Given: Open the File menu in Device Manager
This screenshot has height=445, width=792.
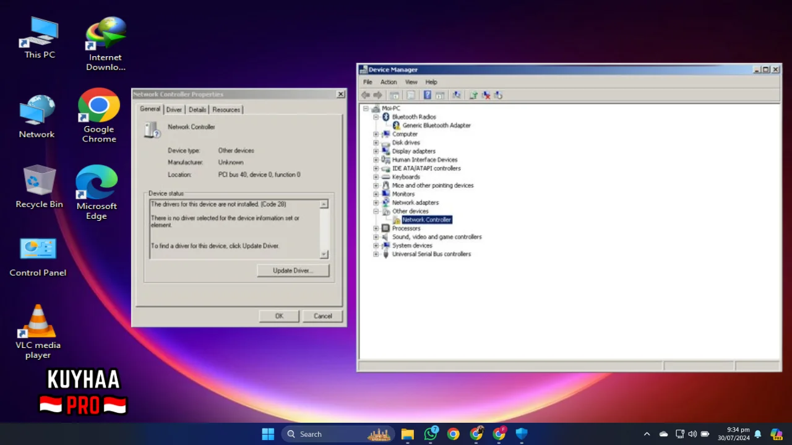Looking at the screenshot, I should click(368, 82).
